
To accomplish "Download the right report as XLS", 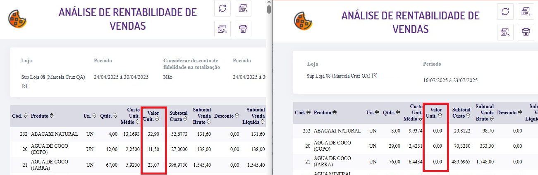I will (x=505, y=32).
